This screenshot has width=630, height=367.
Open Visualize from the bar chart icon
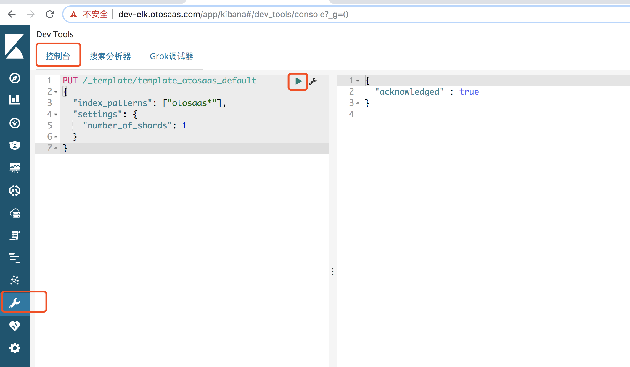point(15,100)
